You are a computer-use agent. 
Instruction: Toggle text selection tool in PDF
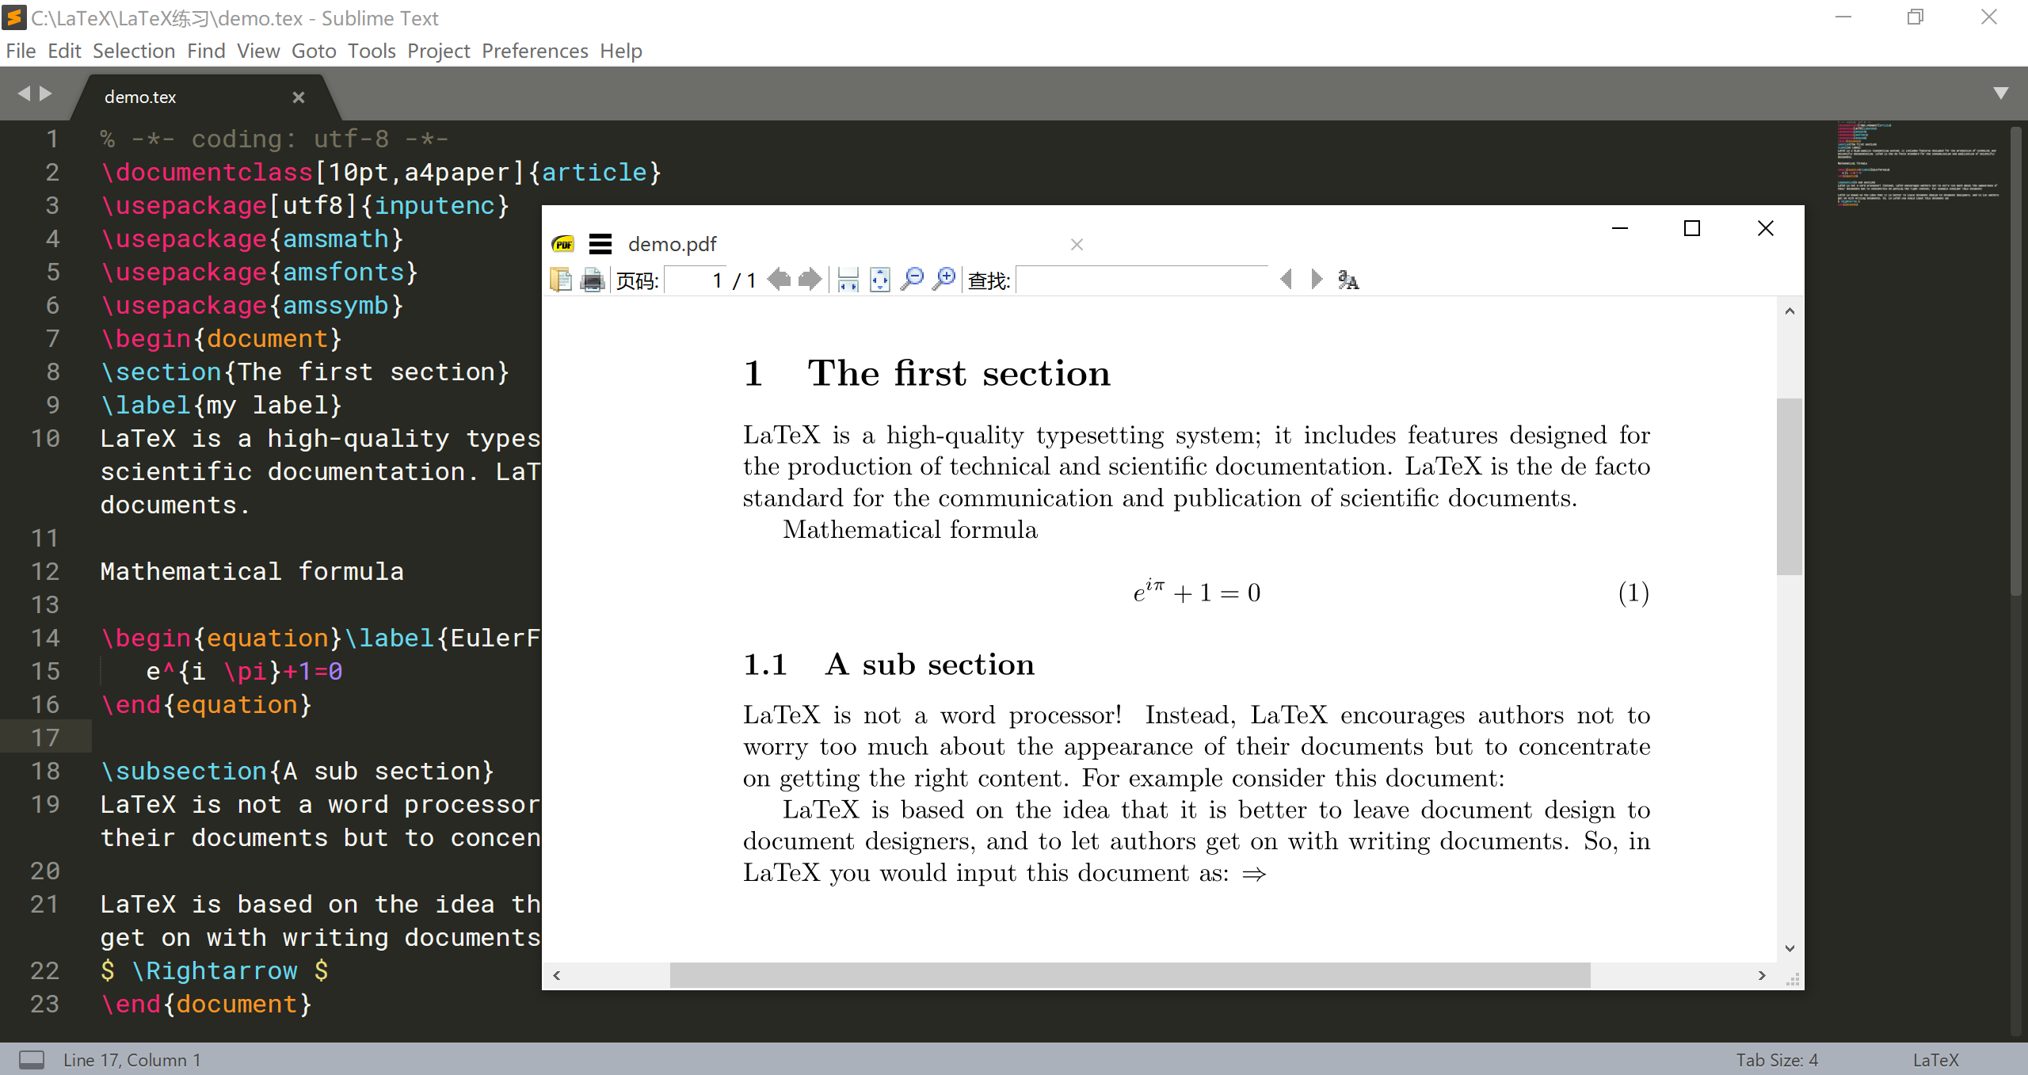[1351, 280]
